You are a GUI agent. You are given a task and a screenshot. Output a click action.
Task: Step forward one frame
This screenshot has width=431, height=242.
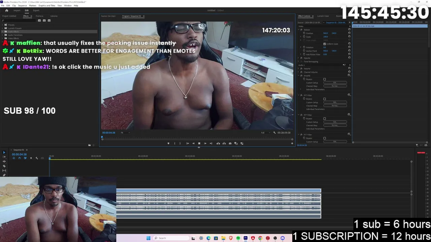[x=205, y=144]
